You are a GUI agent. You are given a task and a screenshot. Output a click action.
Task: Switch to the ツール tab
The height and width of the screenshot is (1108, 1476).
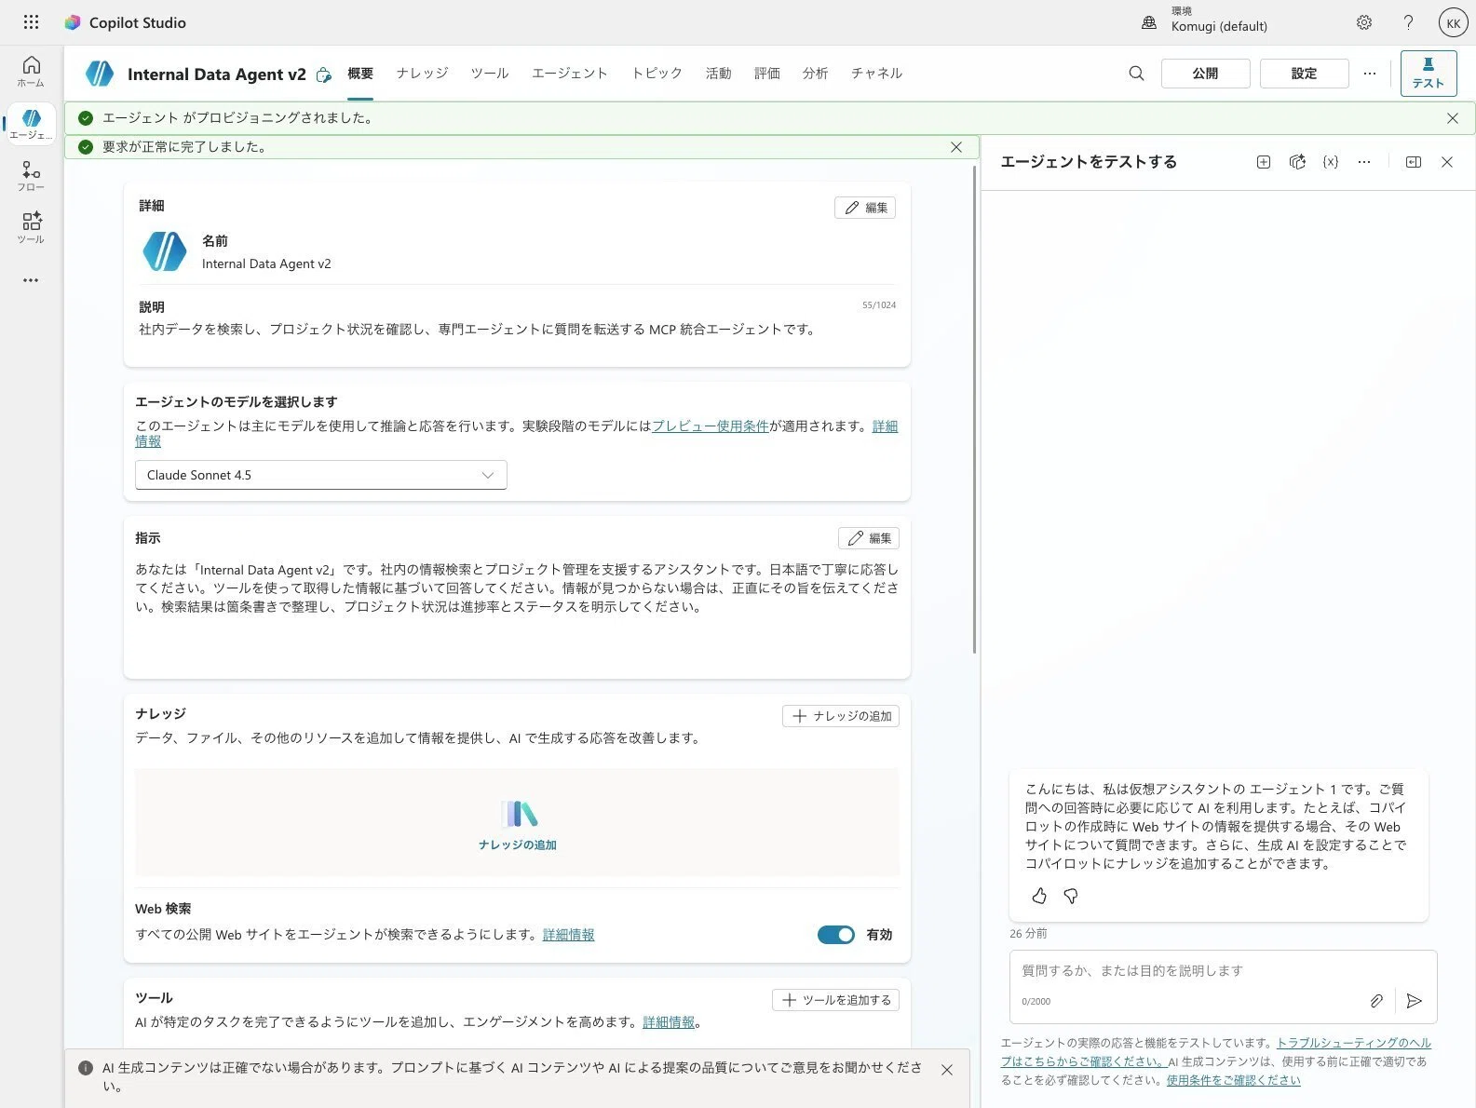tap(490, 74)
